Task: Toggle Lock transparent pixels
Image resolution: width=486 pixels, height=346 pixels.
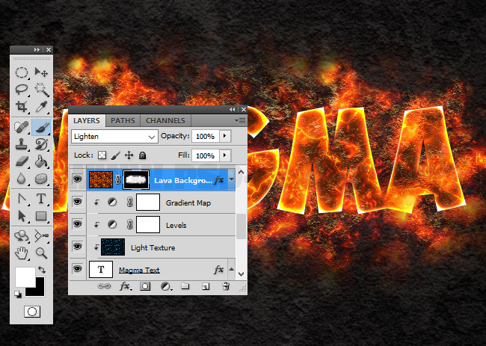Action: (102, 155)
